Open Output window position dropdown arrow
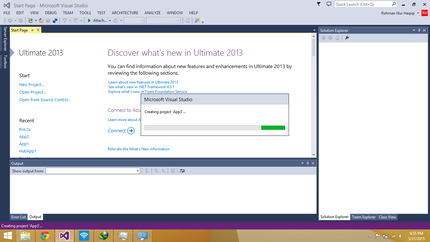This screenshot has width=430, height=242. 303,163
